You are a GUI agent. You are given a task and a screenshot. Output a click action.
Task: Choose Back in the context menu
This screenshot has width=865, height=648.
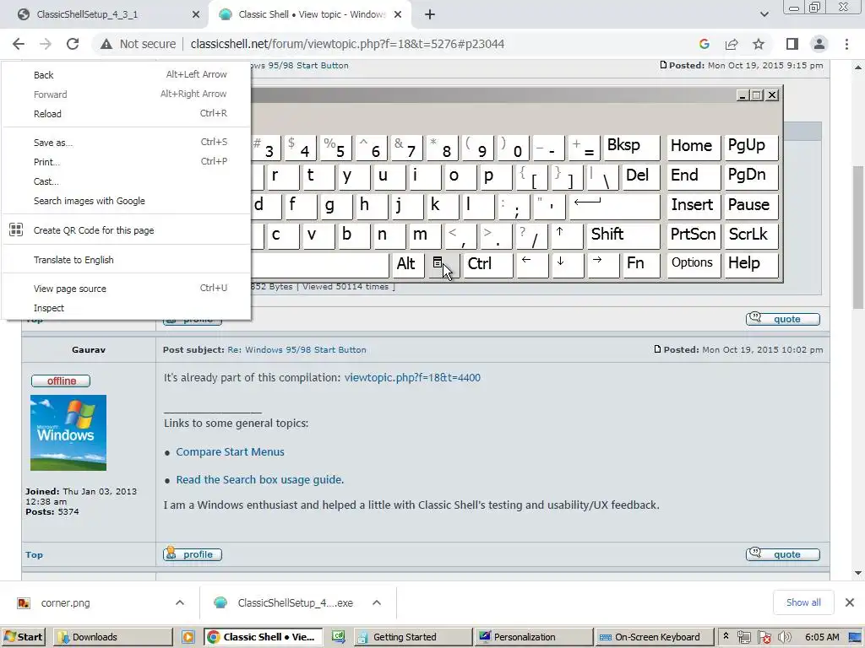127,75
